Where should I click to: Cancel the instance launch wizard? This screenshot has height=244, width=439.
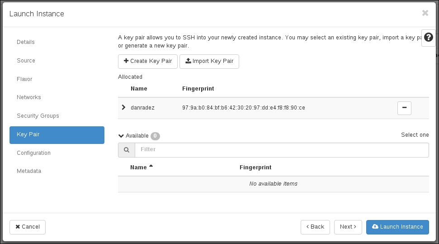coord(28,227)
